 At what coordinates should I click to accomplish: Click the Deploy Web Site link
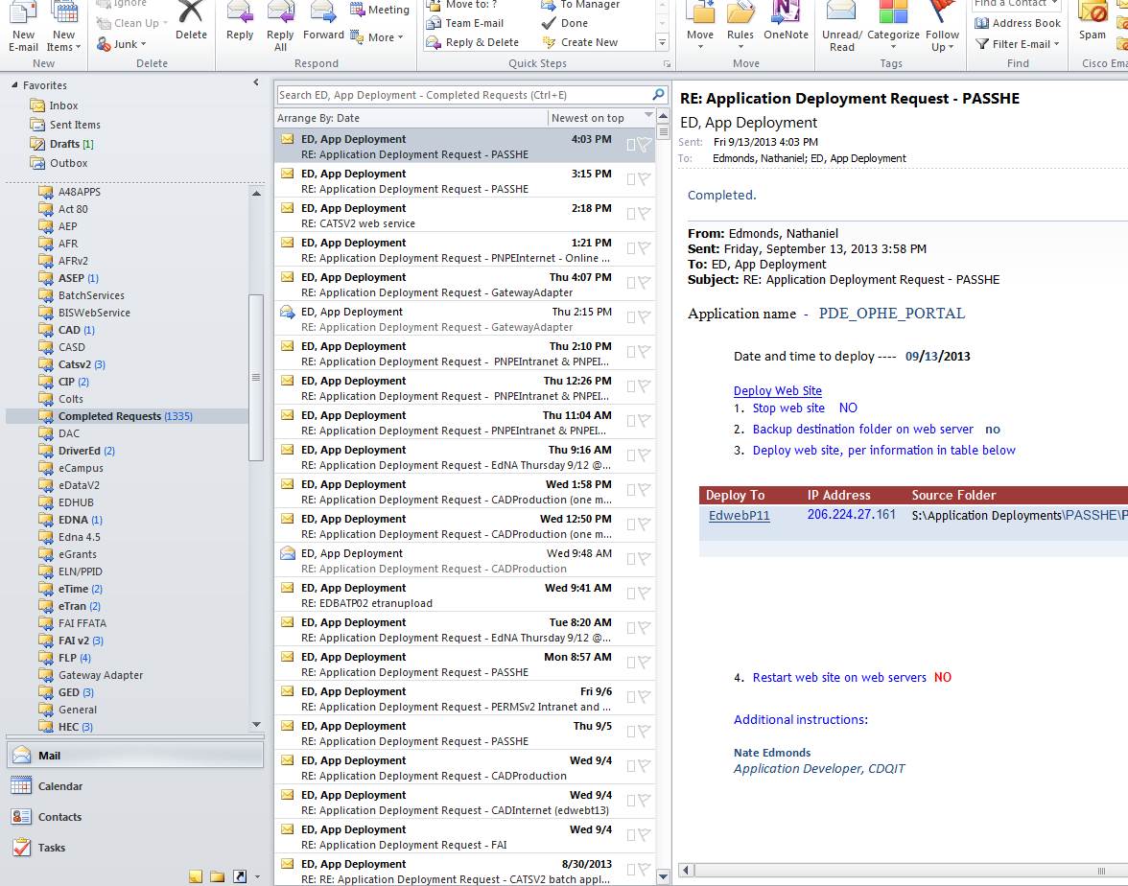[x=777, y=390]
